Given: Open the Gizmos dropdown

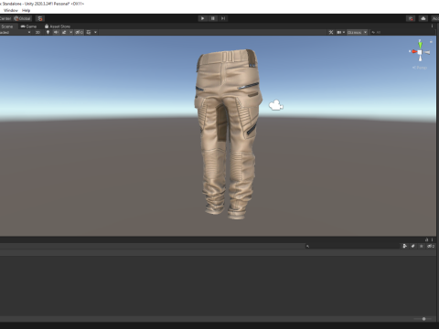Looking at the screenshot, I should tap(357, 32).
